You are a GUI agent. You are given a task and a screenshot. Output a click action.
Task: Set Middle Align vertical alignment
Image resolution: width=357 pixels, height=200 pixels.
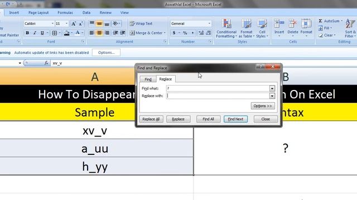click(x=99, y=23)
